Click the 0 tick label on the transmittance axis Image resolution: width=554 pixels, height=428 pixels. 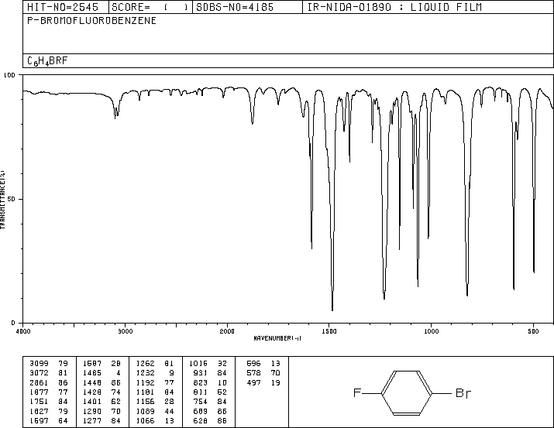coord(13,323)
